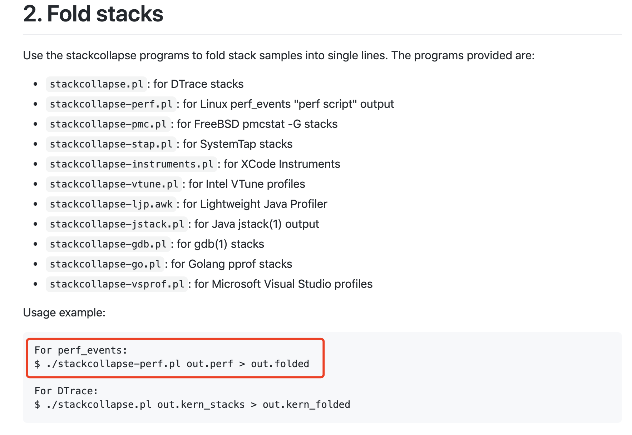
Task: Click the "For DTrace:" line in code block
Action: point(66,391)
